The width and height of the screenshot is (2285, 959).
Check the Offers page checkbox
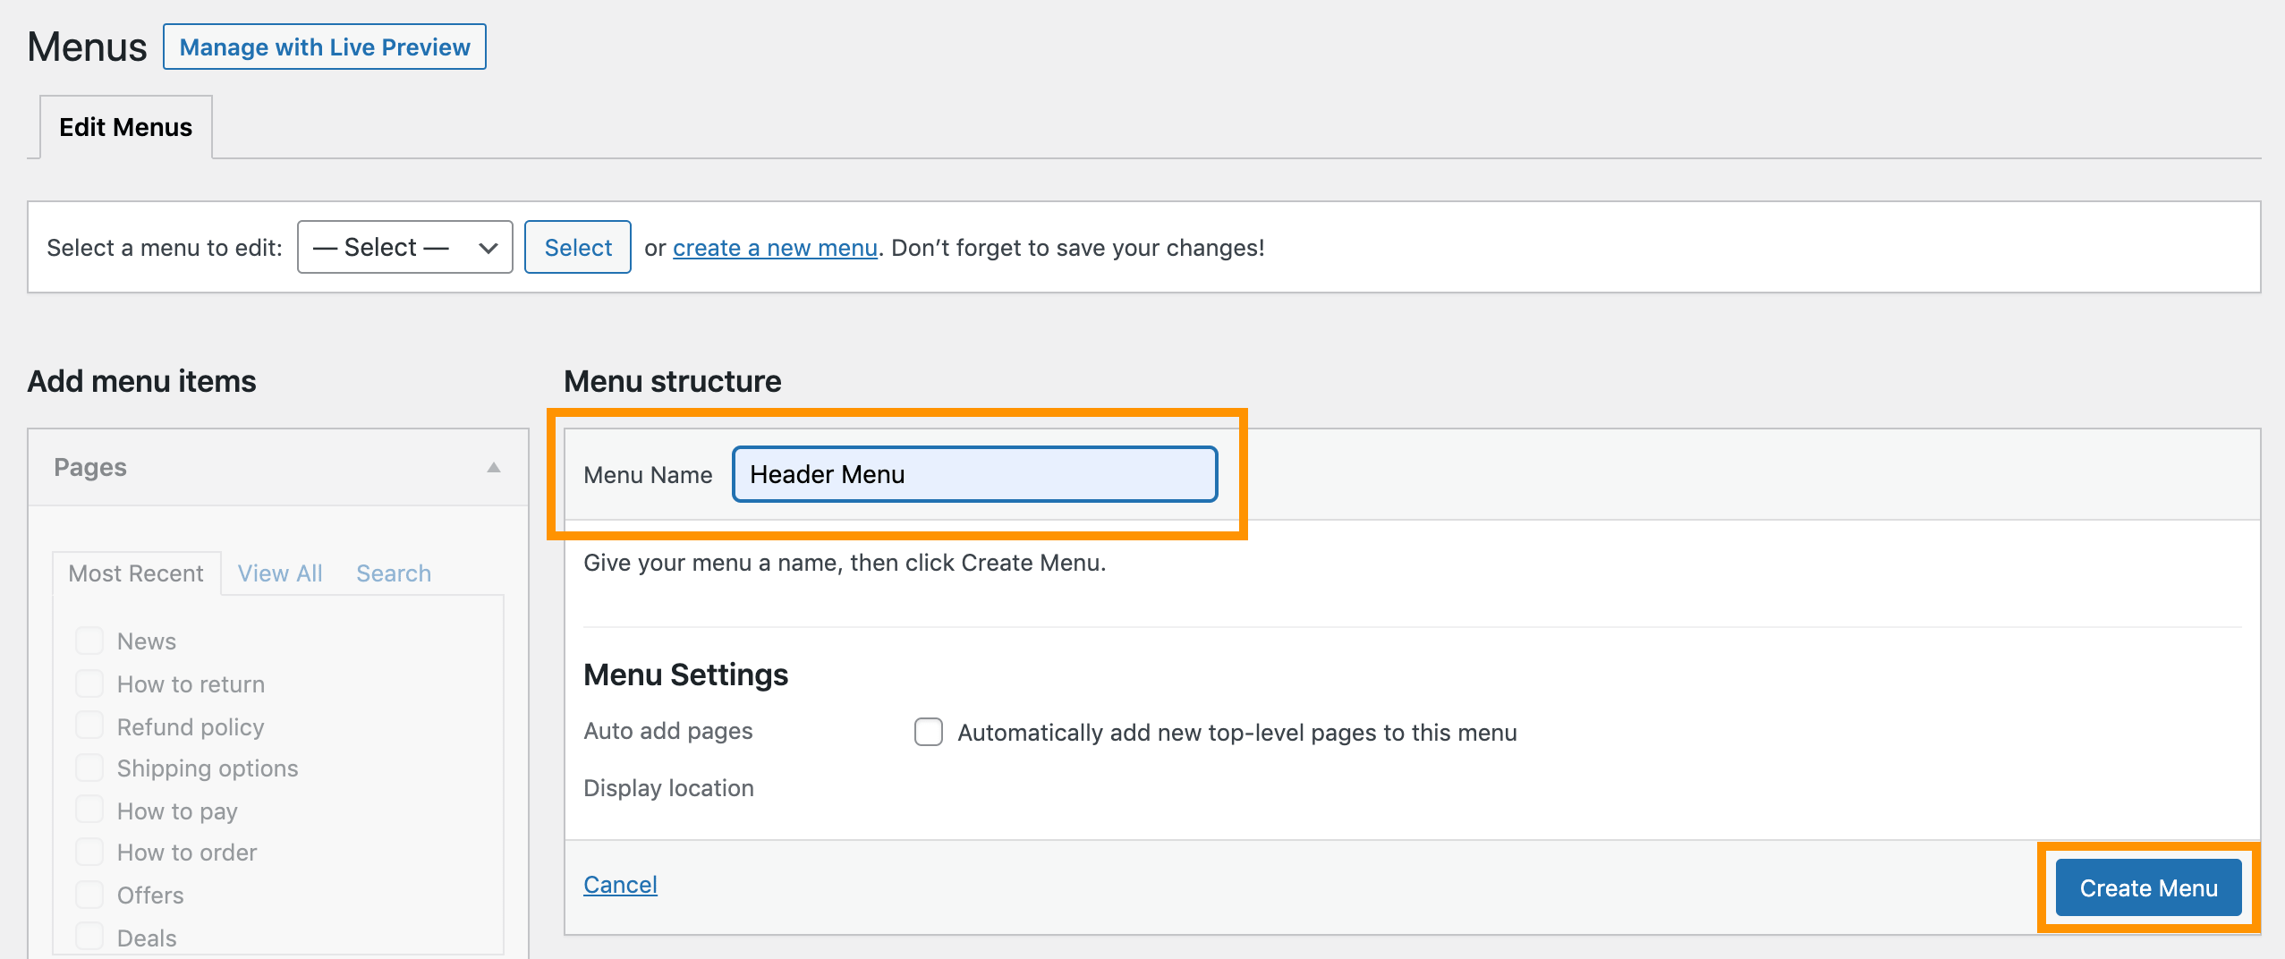[89, 895]
